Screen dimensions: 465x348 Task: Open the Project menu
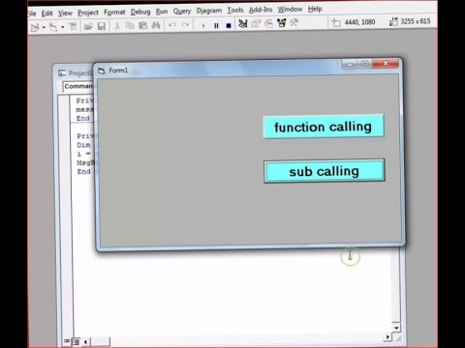(x=88, y=13)
